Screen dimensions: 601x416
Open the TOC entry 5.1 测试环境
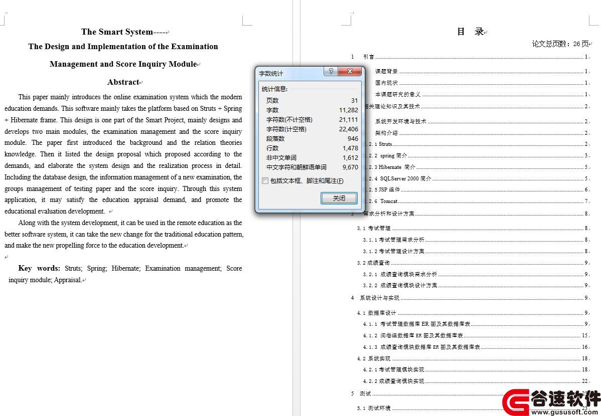pos(474,408)
